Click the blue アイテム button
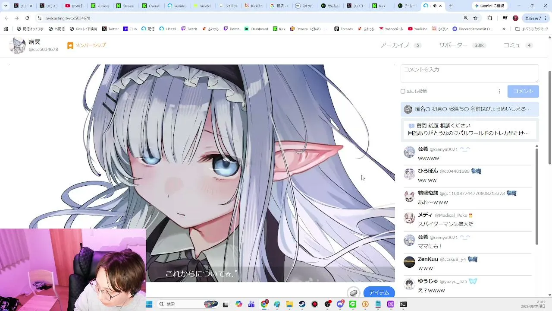 (379, 292)
